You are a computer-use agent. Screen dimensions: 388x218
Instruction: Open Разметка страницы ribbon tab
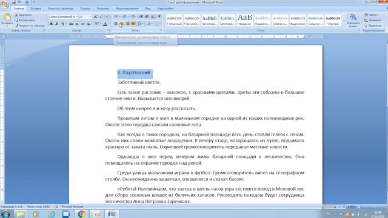[x=61, y=8]
